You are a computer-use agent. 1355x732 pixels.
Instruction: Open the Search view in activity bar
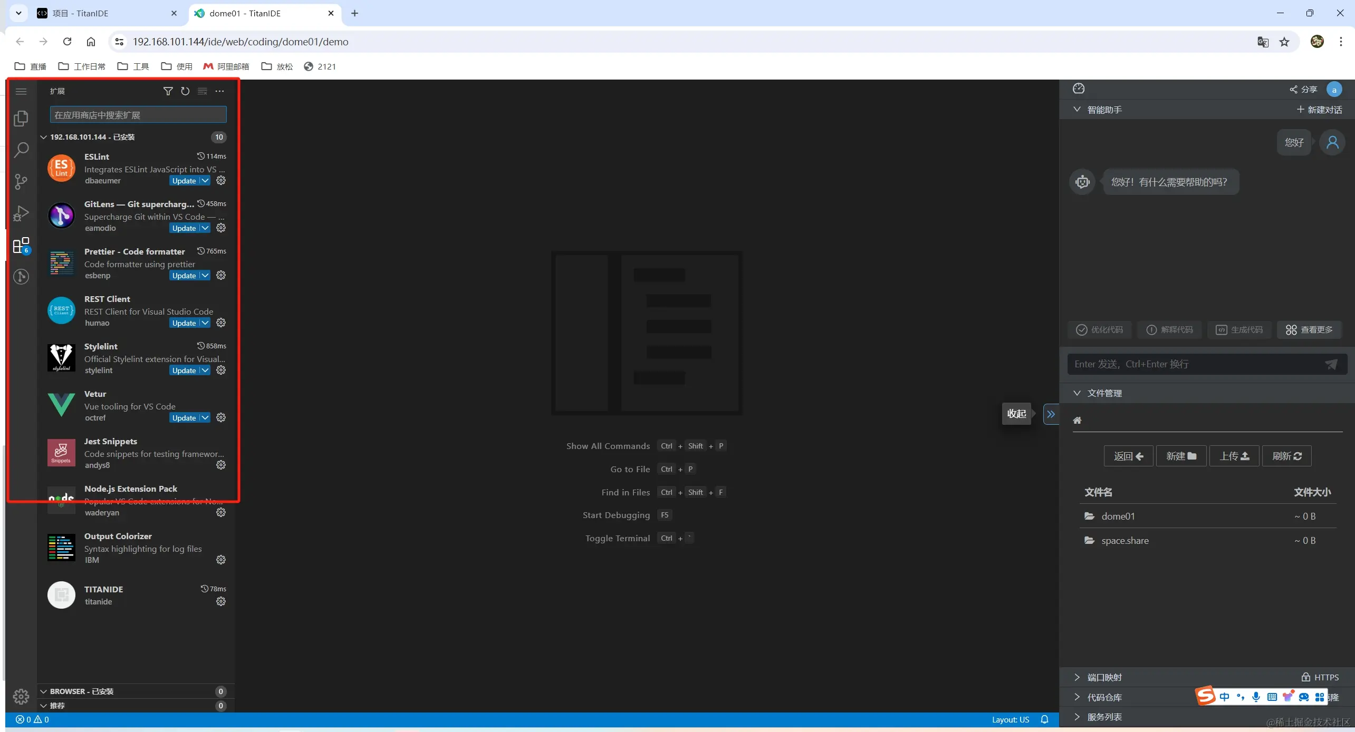coord(21,150)
